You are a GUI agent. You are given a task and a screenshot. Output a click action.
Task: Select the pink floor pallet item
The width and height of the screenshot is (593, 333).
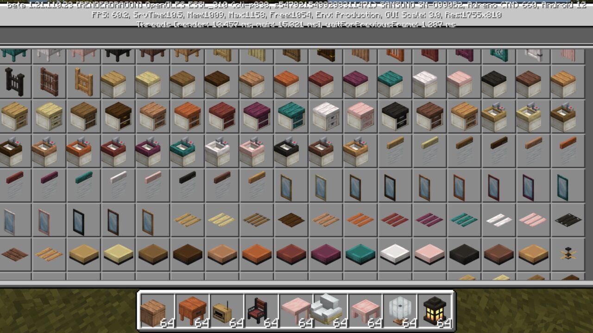tap(533, 219)
